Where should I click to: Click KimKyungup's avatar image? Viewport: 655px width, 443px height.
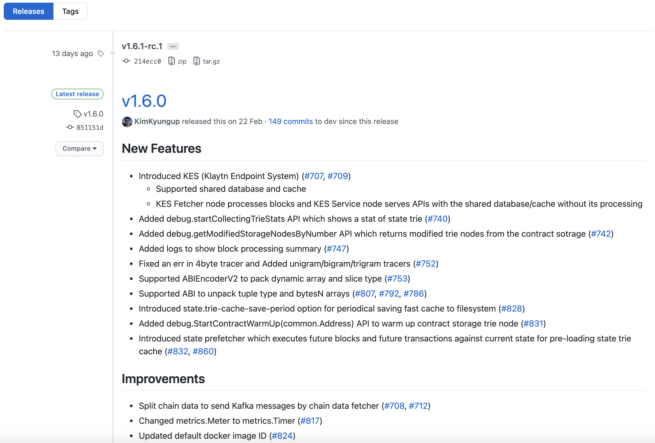(x=127, y=122)
